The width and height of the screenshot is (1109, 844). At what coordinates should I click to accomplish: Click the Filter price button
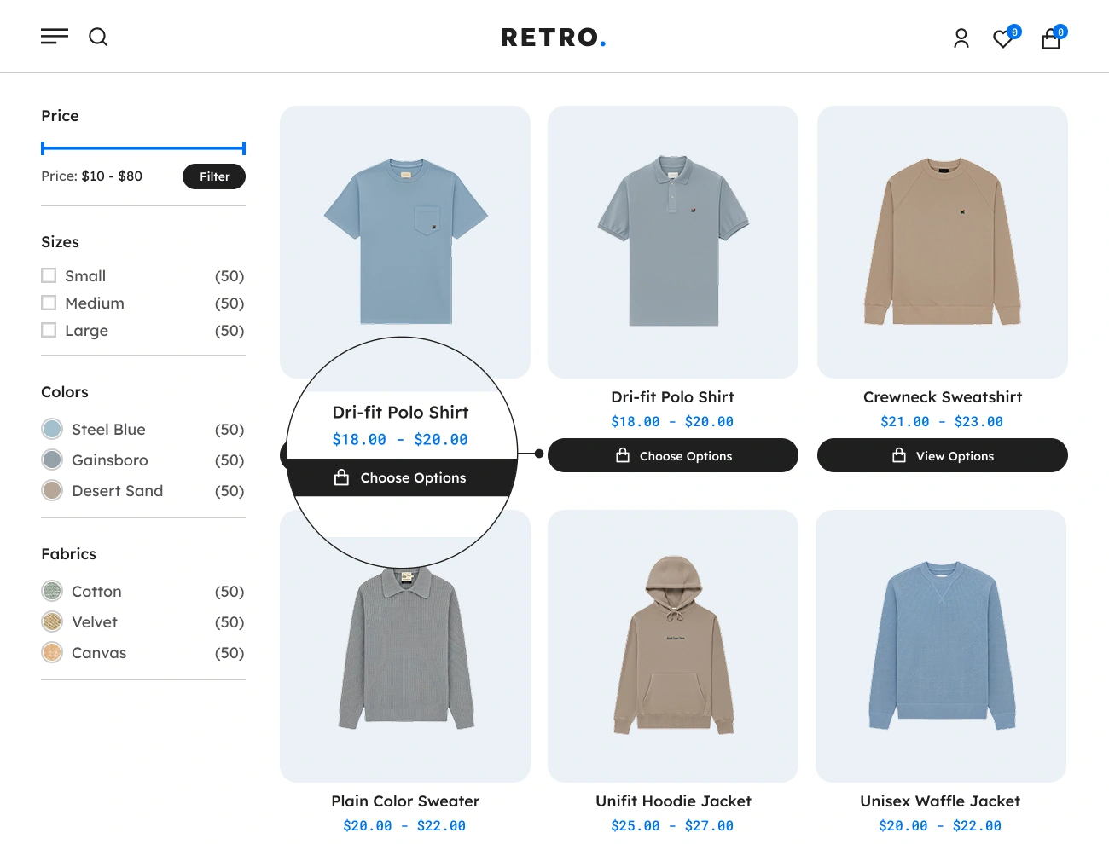214,176
